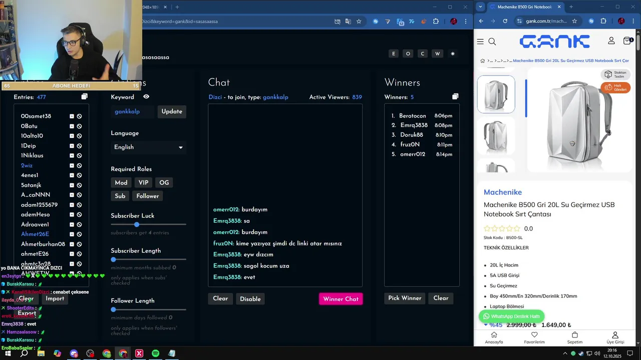Viewport: 641px width, 360px height.
Task: Ban entry 1Deip with its block icon
Action: coord(79,146)
